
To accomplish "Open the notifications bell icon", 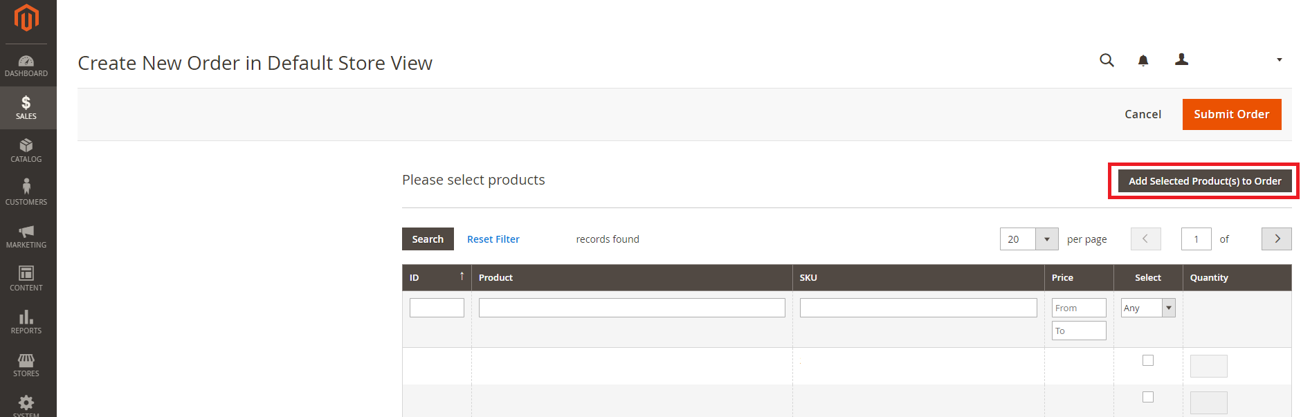I will click(1143, 61).
